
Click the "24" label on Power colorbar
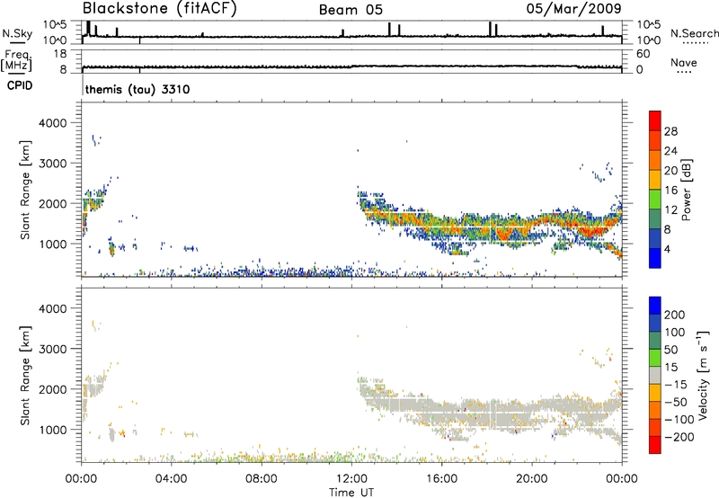(670, 151)
